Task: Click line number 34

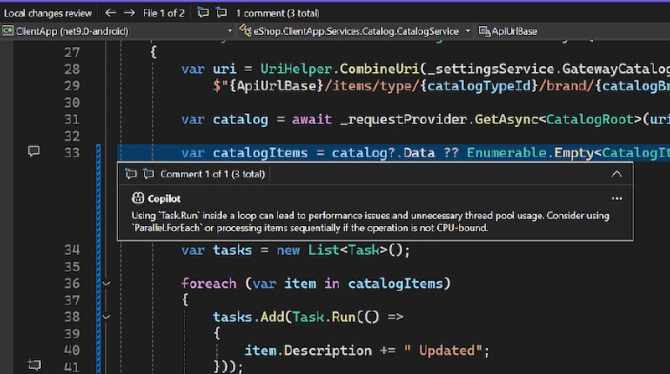Action: click(72, 250)
